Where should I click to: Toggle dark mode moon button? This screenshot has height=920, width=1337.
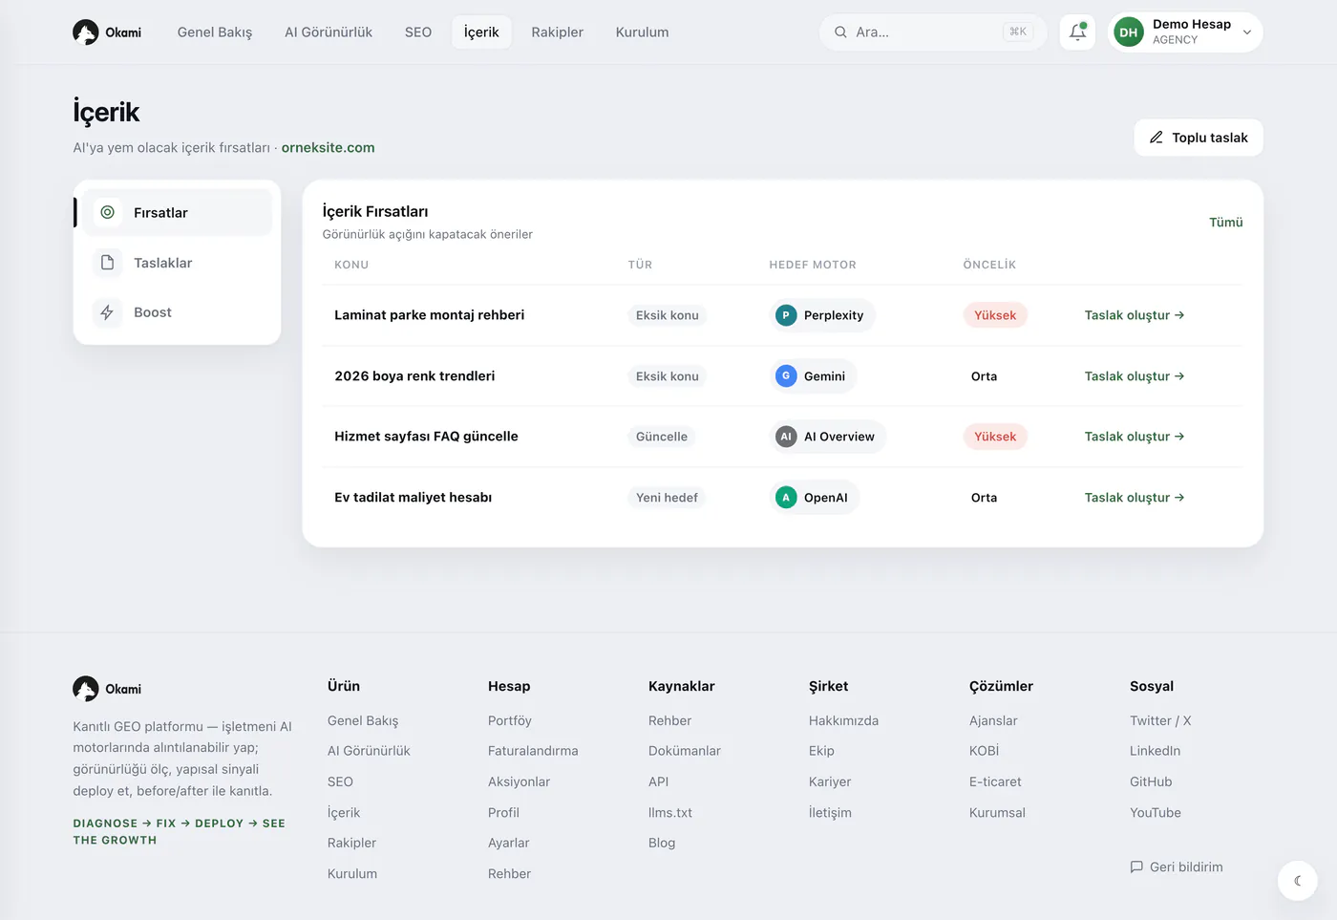[1297, 881]
